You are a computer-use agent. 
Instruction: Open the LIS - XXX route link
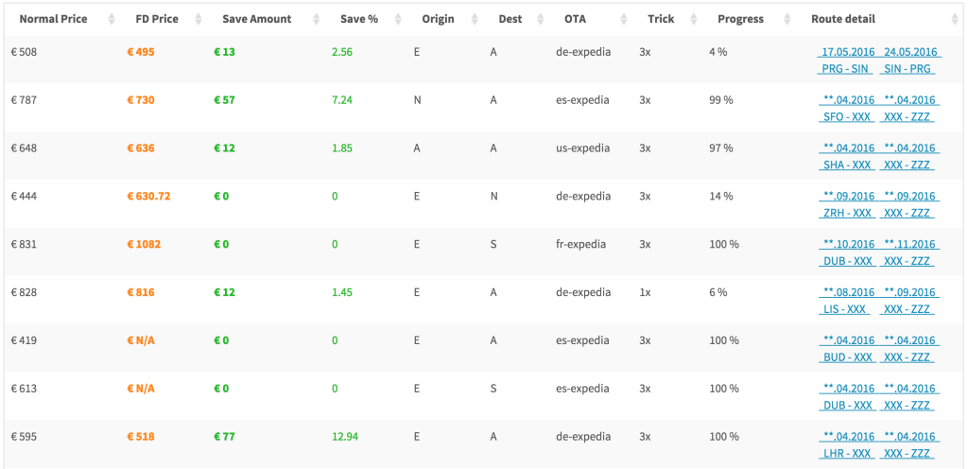pyautogui.click(x=846, y=310)
